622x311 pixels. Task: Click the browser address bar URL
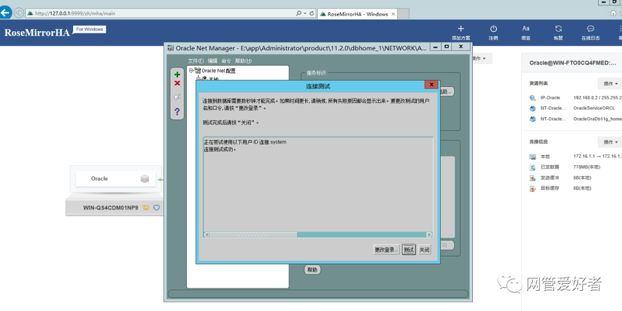point(75,13)
